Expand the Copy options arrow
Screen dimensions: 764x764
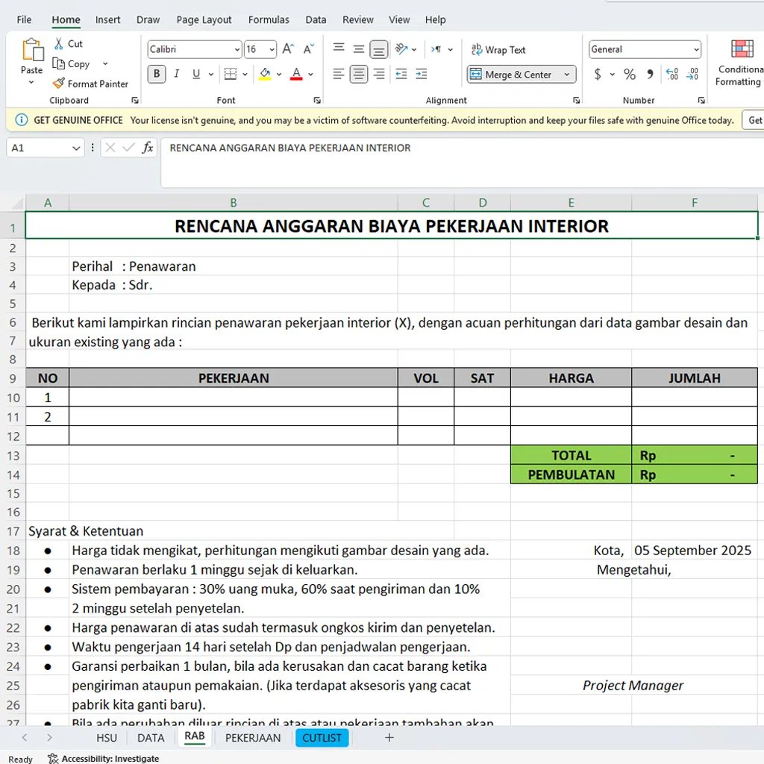coord(104,64)
